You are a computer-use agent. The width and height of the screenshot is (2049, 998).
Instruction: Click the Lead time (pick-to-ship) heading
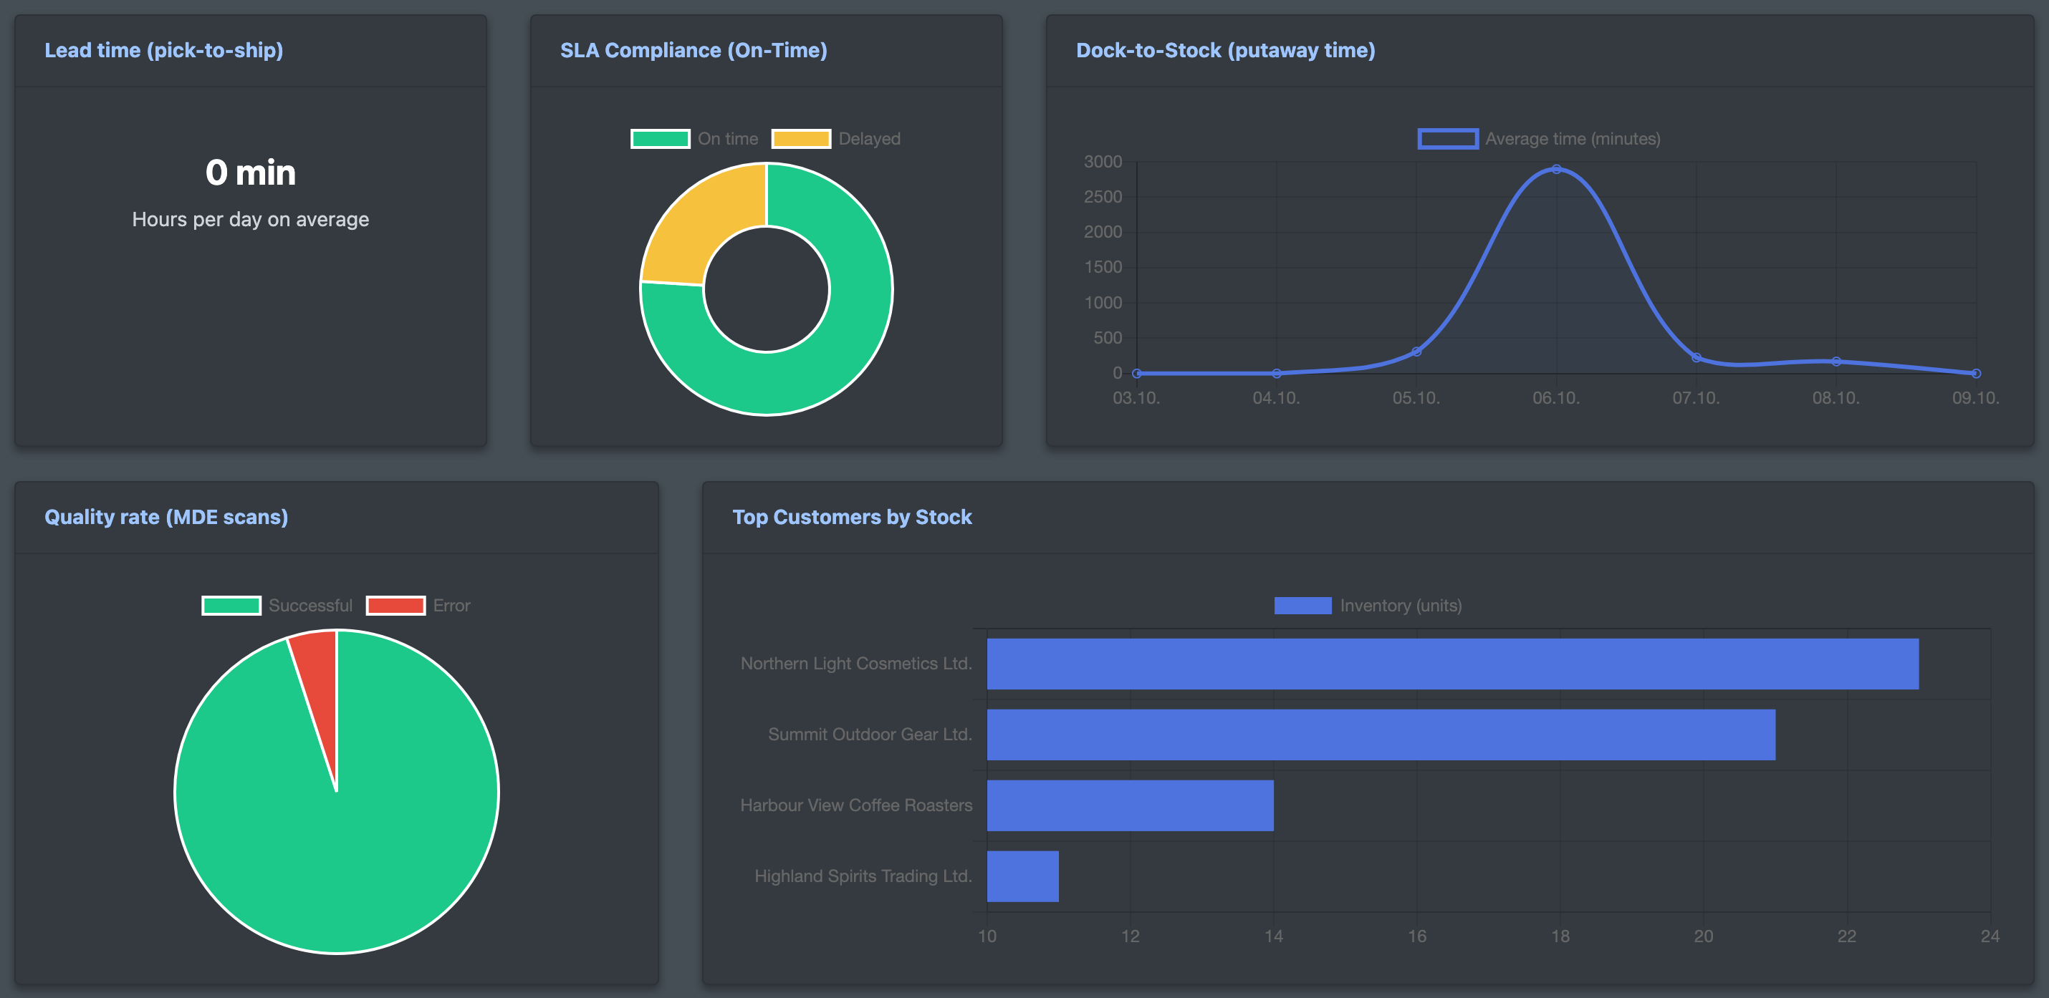tap(164, 50)
